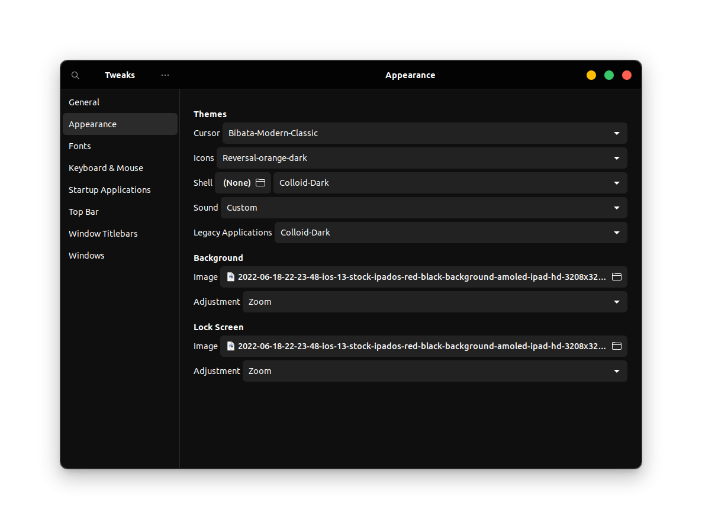Open the folder icon for the Background image

click(616, 276)
